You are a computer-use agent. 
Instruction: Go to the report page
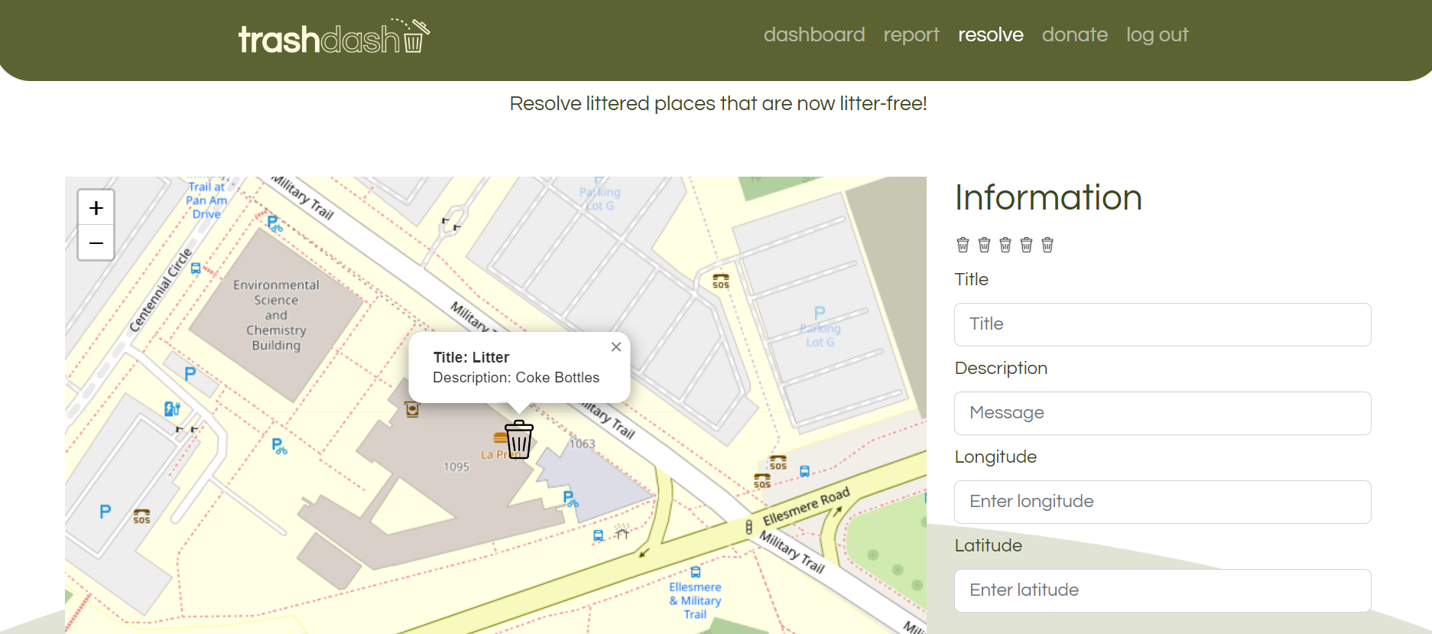[x=911, y=34]
